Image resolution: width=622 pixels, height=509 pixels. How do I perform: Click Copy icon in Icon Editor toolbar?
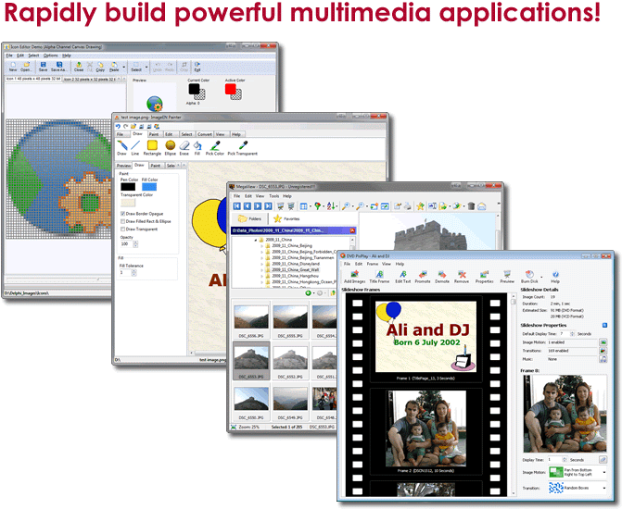tap(100, 65)
